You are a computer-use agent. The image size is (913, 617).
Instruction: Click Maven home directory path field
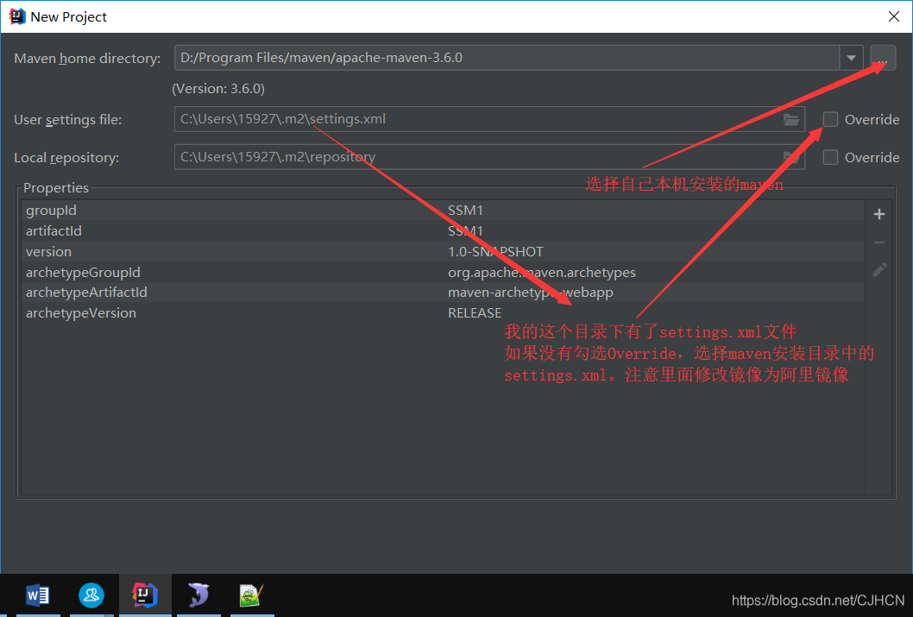point(507,58)
